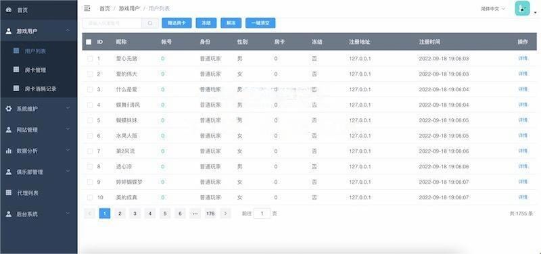Expand the 俱乐部管理 menu chevron
541x254 pixels.
pyautogui.click(x=68, y=172)
